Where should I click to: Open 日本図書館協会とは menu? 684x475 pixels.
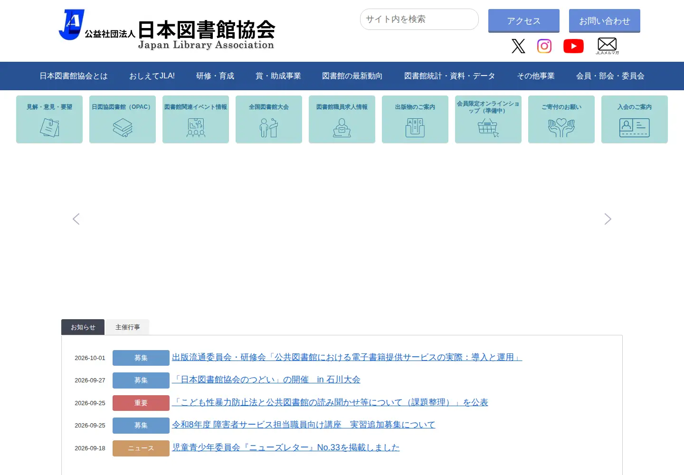click(74, 76)
